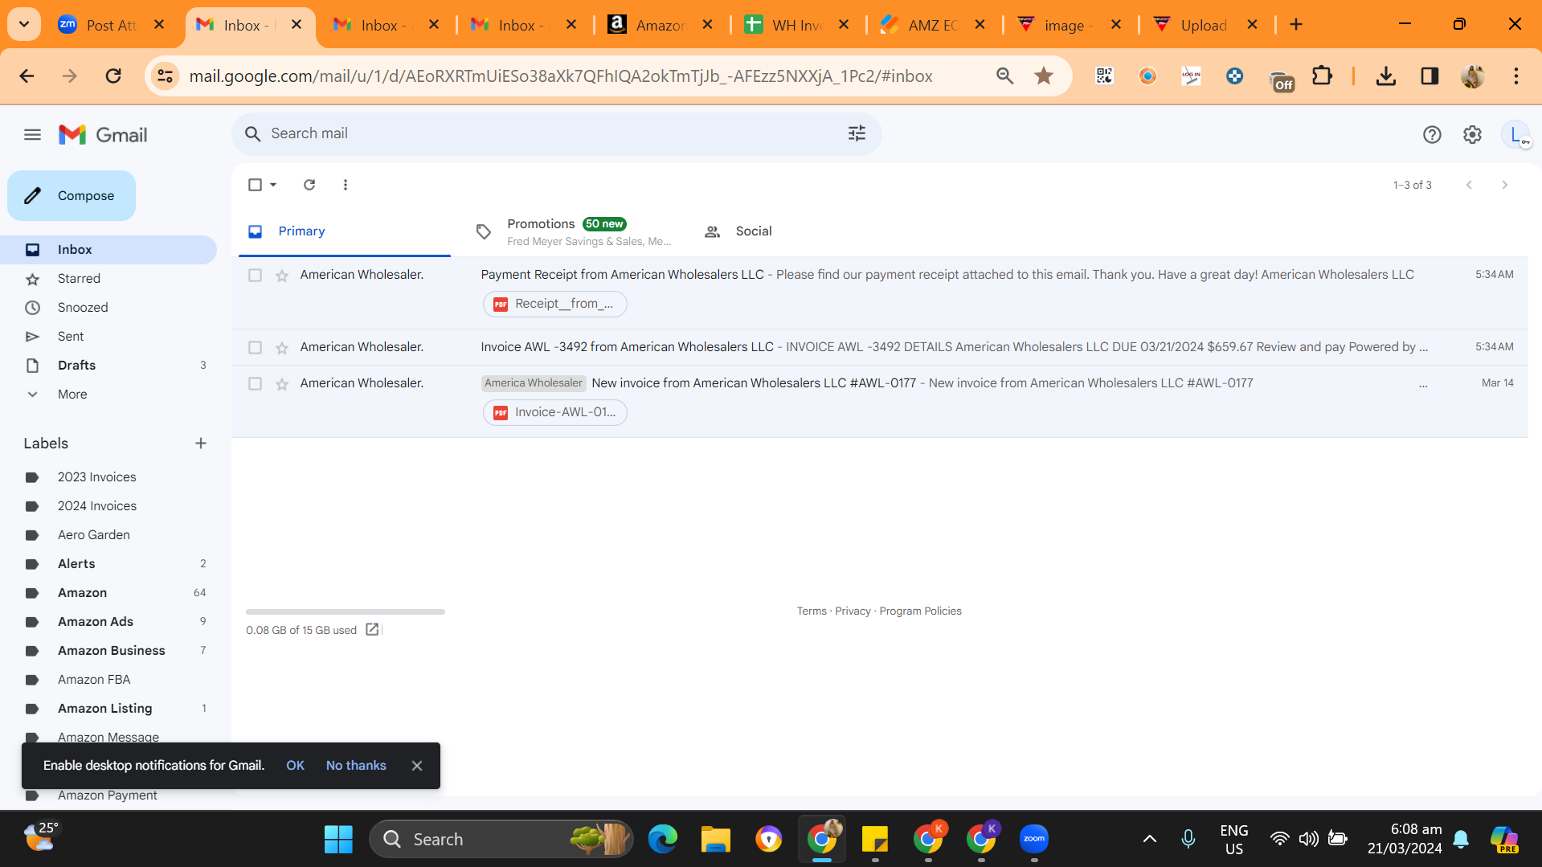Image resolution: width=1542 pixels, height=867 pixels.
Task: Dismiss the desktop notifications banner
Action: pyautogui.click(x=417, y=766)
